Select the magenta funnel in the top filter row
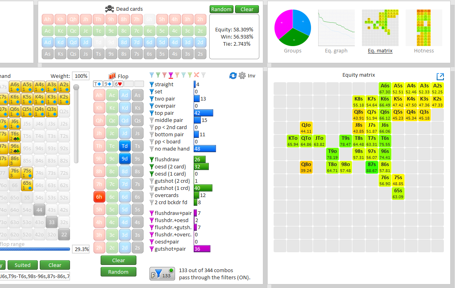 tap(171, 75)
